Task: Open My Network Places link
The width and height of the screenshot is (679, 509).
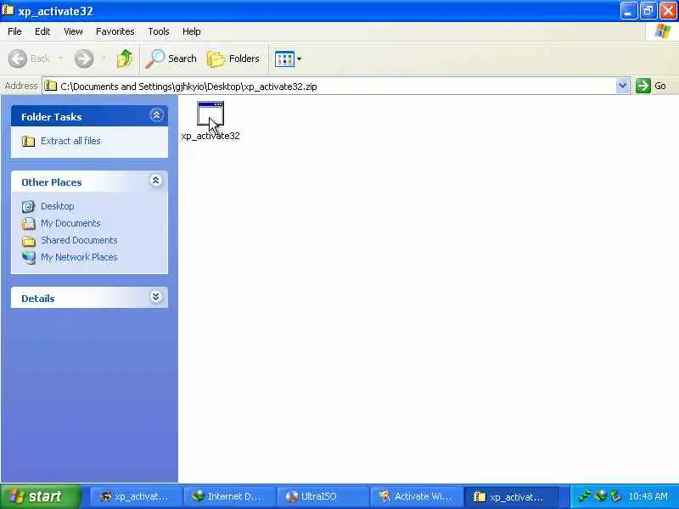Action: click(79, 257)
